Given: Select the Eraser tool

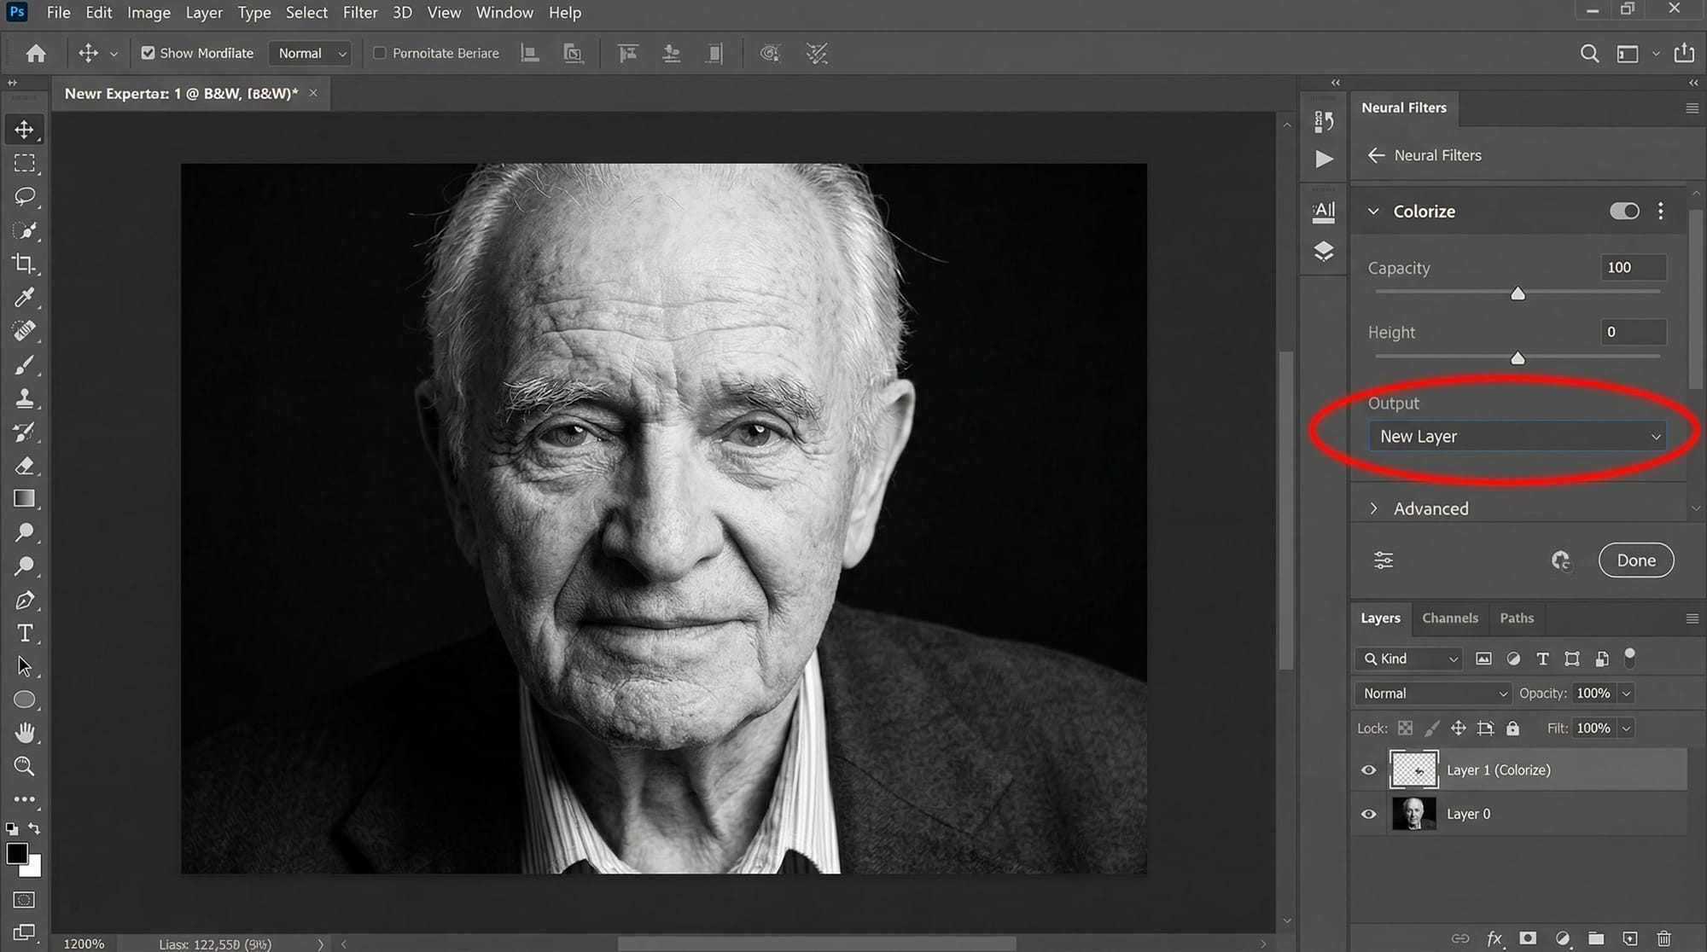Looking at the screenshot, I should click(x=24, y=466).
